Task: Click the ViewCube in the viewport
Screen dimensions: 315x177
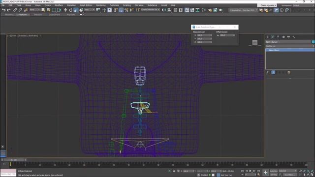Action: pyautogui.click(x=255, y=43)
